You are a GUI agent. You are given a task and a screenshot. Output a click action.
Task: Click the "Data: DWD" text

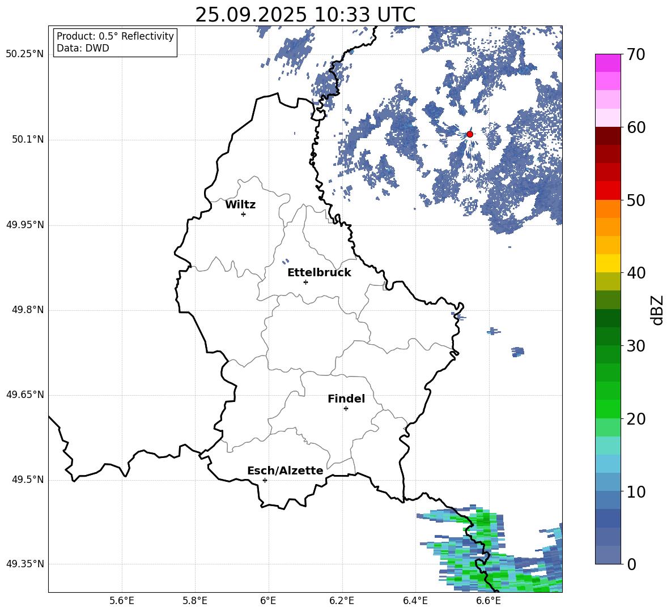point(83,48)
